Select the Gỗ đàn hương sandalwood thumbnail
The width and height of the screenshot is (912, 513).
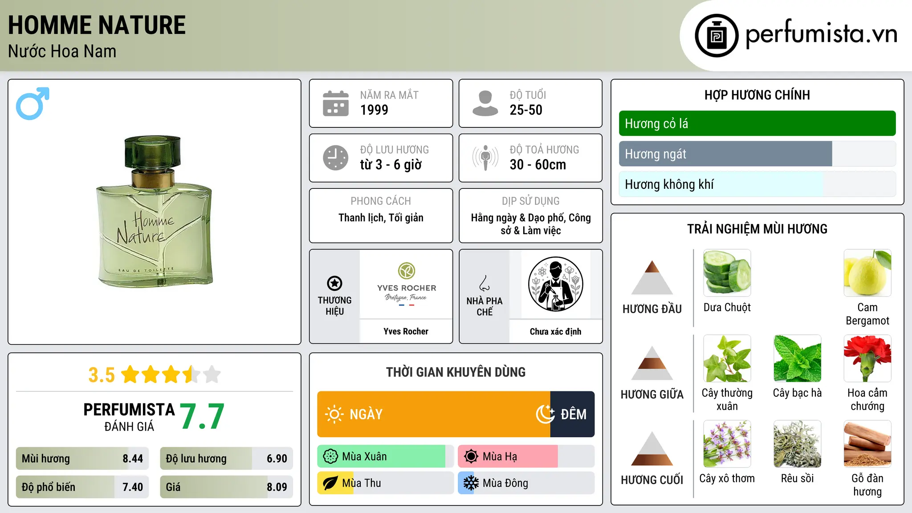[867, 444]
